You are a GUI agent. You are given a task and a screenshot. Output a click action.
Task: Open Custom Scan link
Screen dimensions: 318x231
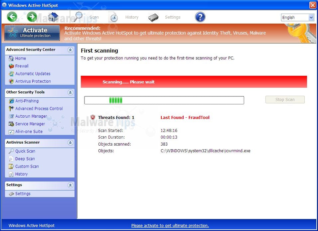pyautogui.click(x=27, y=167)
